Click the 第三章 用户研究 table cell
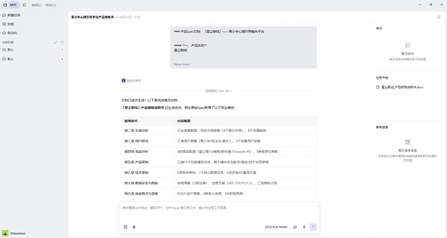This screenshot has width=447, height=238. (x=148, y=141)
